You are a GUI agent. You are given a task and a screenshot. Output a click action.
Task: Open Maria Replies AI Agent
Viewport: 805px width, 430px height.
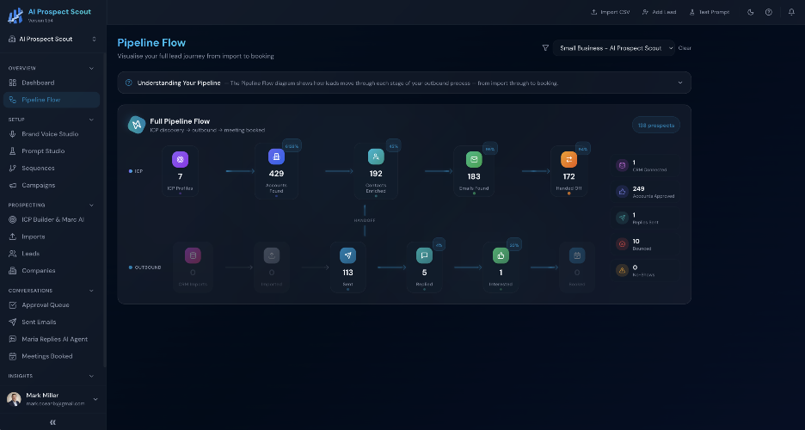(x=52, y=339)
